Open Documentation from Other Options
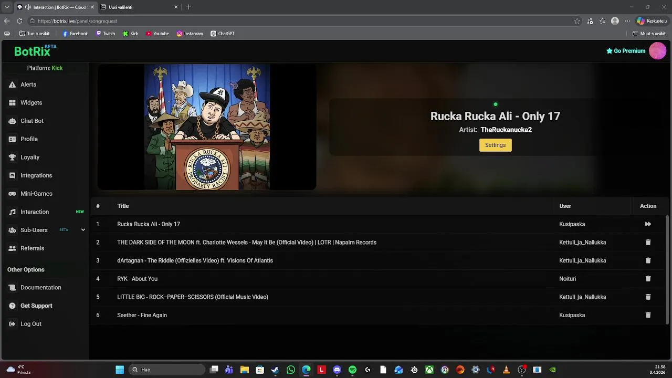The height and width of the screenshot is (378, 672). pos(45,288)
